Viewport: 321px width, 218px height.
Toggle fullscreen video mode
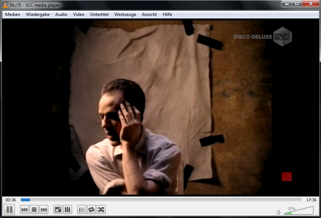tap(58, 210)
